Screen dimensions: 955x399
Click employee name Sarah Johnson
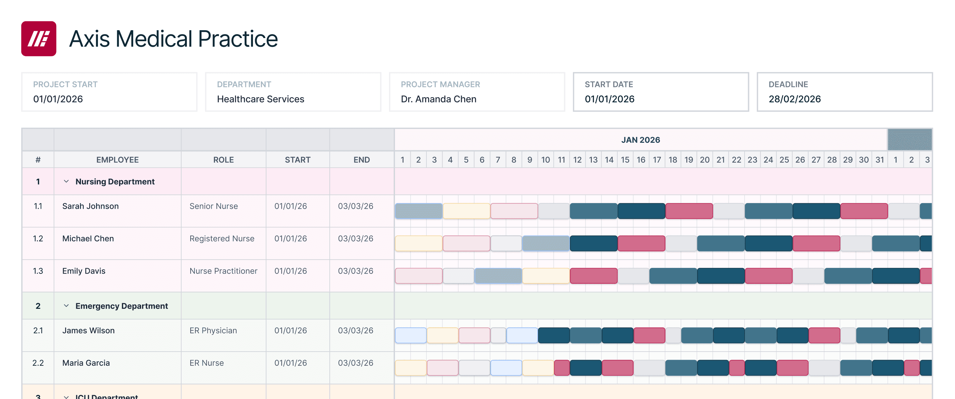pyautogui.click(x=90, y=206)
